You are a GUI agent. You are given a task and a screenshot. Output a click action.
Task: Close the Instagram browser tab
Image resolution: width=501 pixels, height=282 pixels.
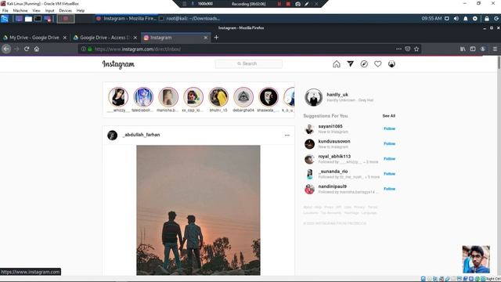(x=205, y=38)
